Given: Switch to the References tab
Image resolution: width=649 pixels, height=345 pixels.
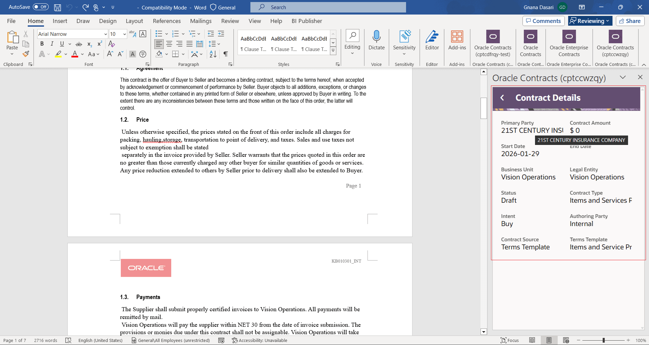Looking at the screenshot, I should point(167,21).
